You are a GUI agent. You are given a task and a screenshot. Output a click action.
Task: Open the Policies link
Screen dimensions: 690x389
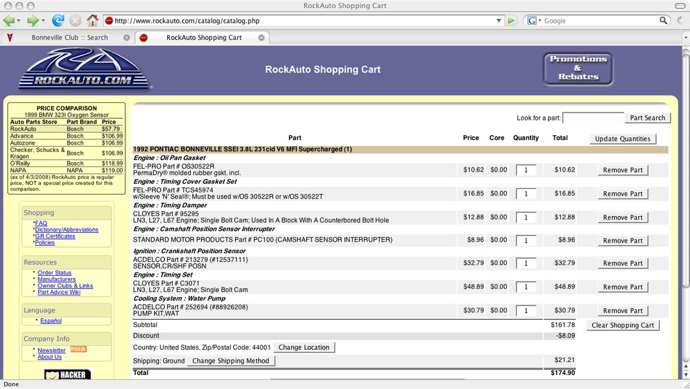[x=45, y=243]
